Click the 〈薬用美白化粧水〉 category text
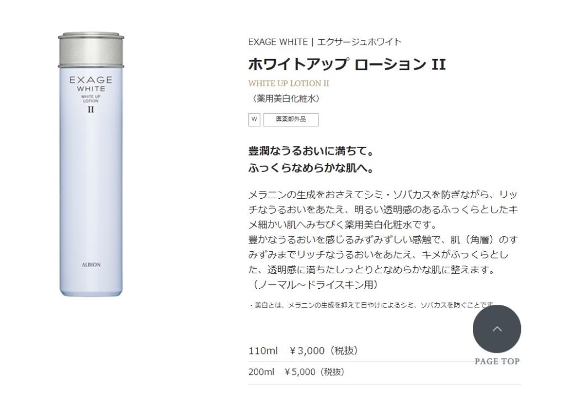This screenshot has width=565, height=397. click(284, 98)
